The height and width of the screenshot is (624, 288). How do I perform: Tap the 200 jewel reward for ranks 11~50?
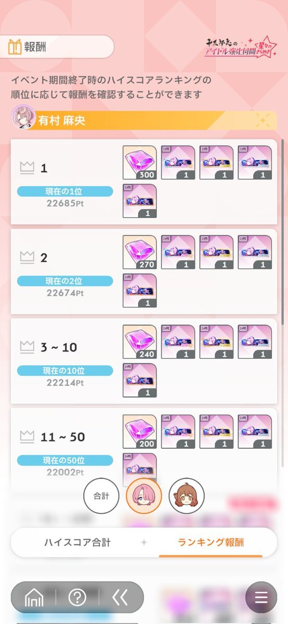click(x=139, y=432)
